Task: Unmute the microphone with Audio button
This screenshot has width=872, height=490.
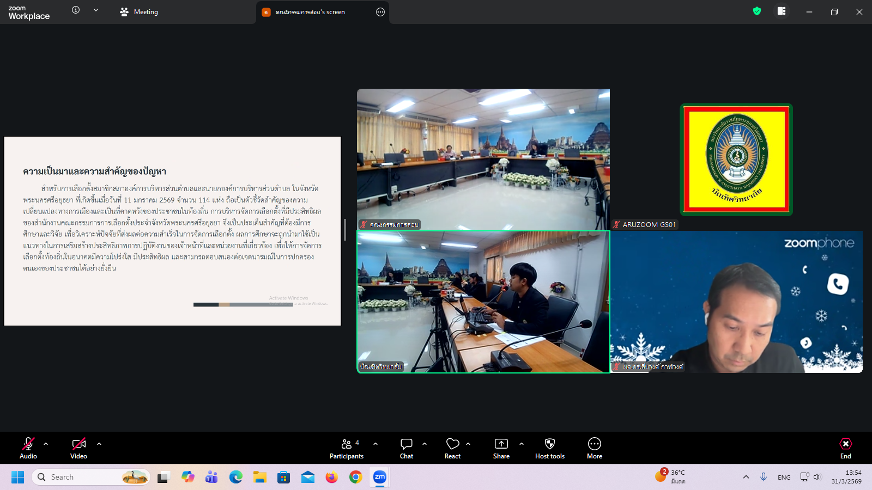Action: coord(28,448)
